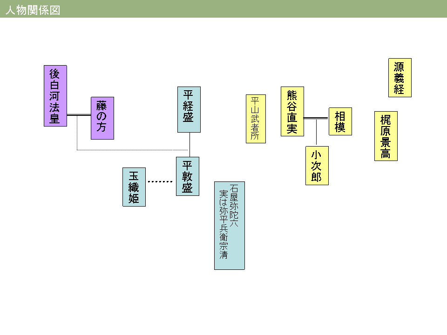Viewport: 447px width, 335px height.
Task: Select the purple 藤の方 box
Action: pos(102,118)
